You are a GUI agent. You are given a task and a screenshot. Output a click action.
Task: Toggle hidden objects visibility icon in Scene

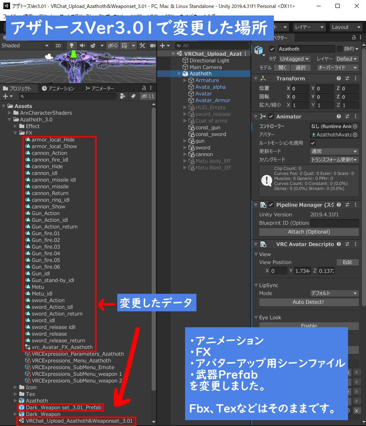point(113,46)
